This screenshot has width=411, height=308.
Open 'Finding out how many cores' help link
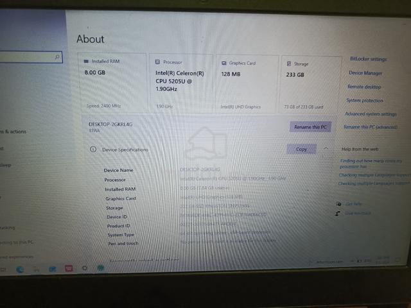tap(371, 164)
